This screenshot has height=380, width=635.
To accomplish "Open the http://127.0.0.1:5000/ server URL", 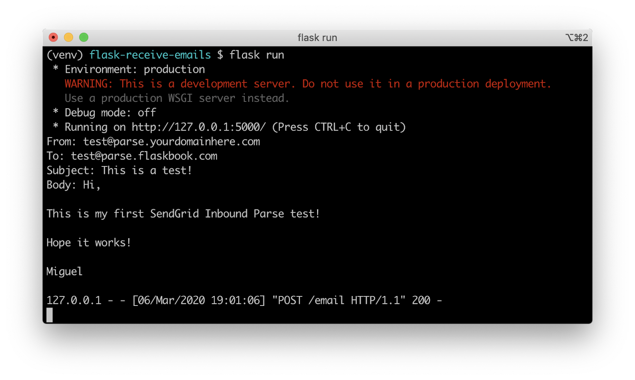I will (198, 127).
